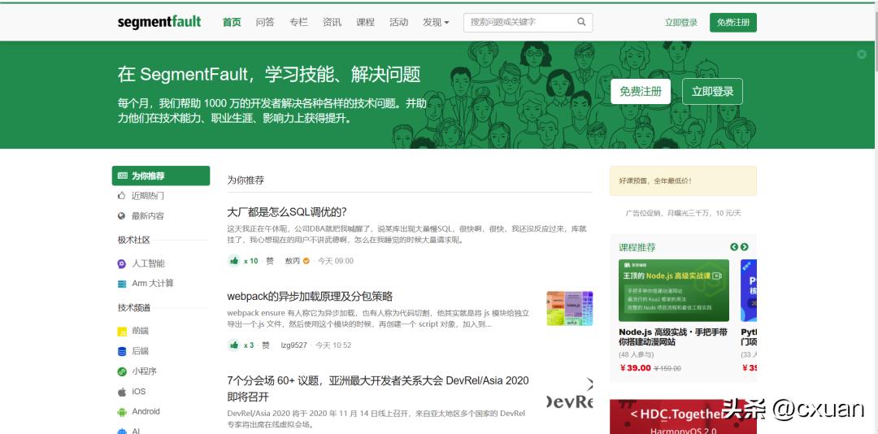
Task: Open author 敖丙 profile
Action: pyautogui.click(x=293, y=261)
